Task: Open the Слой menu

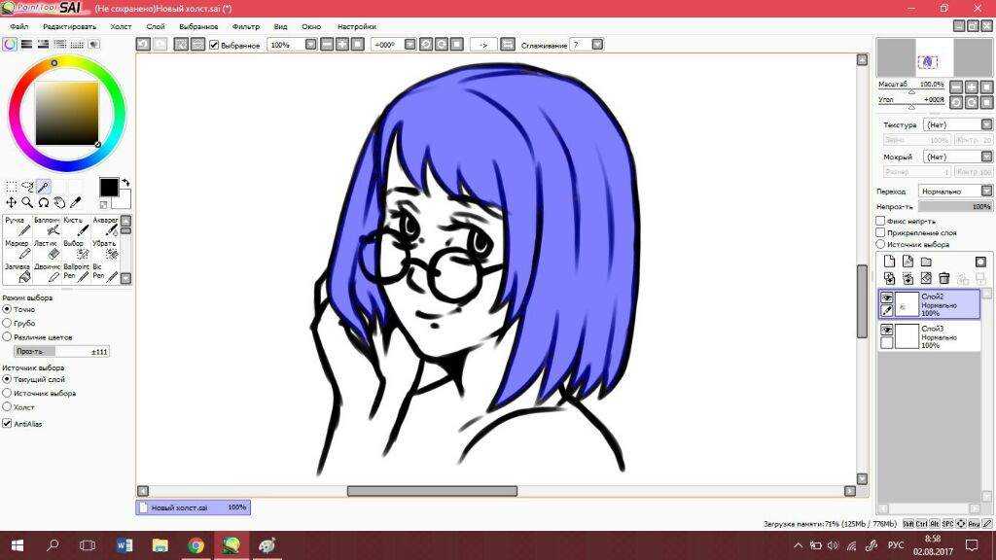Action: tap(155, 26)
